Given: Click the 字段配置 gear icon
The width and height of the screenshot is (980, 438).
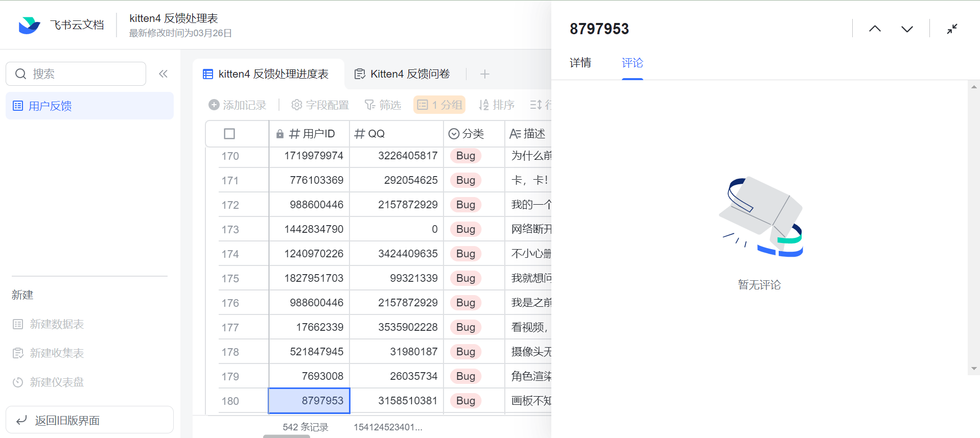Looking at the screenshot, I should coord(296,105).
